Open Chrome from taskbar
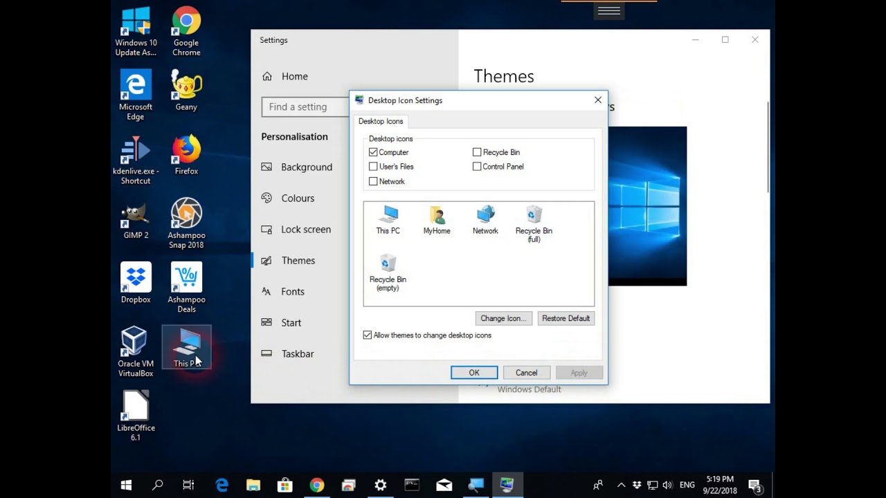 (316, 486)
